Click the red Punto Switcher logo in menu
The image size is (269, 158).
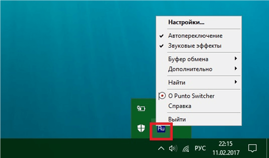(162, 96)
